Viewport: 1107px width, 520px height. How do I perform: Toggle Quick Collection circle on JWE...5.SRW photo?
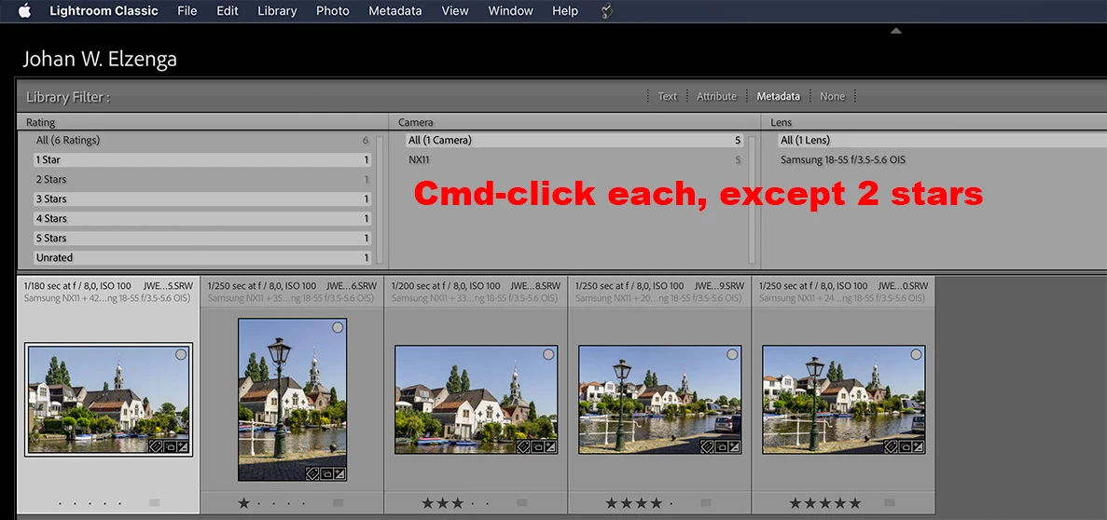click(x=181, y=354)
